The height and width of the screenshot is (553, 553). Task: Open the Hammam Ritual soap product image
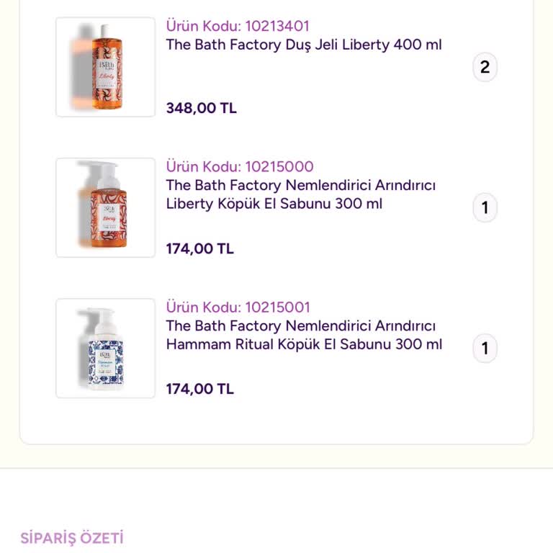pyautogui.click(x=105, y=348)
